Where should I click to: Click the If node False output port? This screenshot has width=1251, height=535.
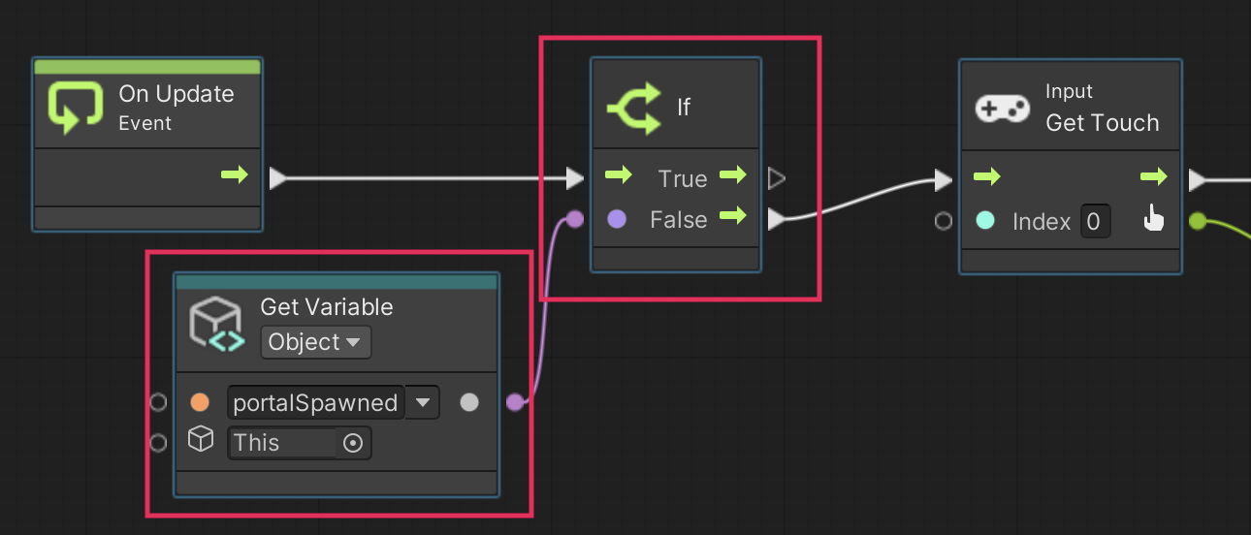776,220
